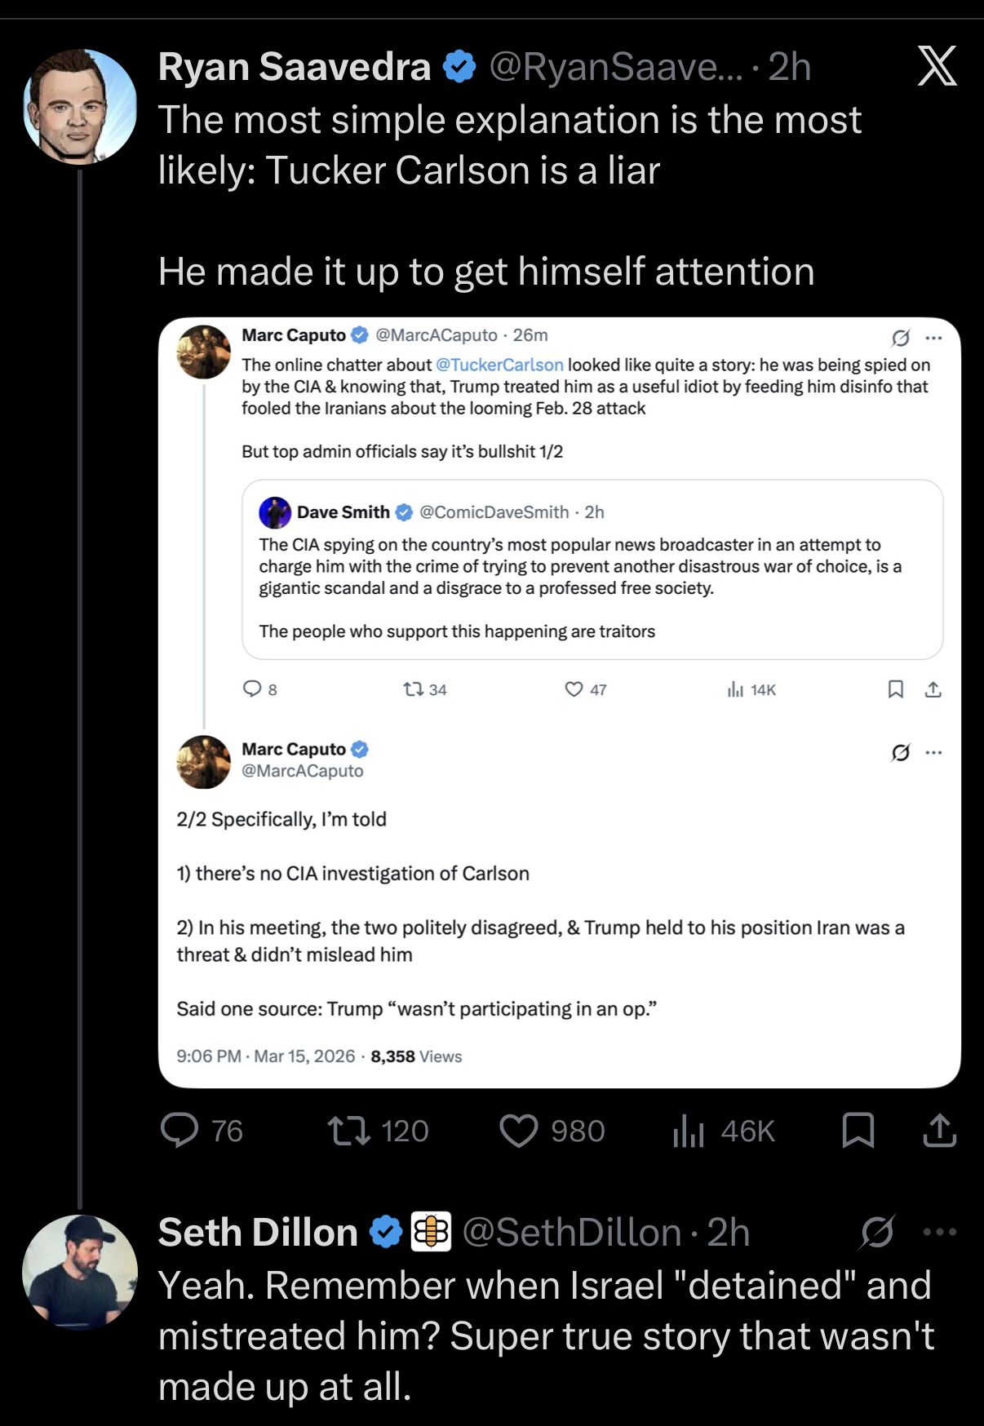Image resolution: width=984 pixels, height=1426 pixels.
Task: Reply to Ryan Saavedra's tweet
Action: point(180,1131)
